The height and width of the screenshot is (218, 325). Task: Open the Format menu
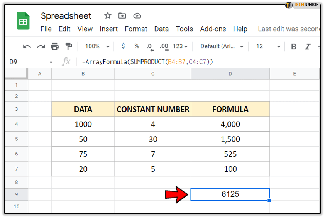[136, 29]
